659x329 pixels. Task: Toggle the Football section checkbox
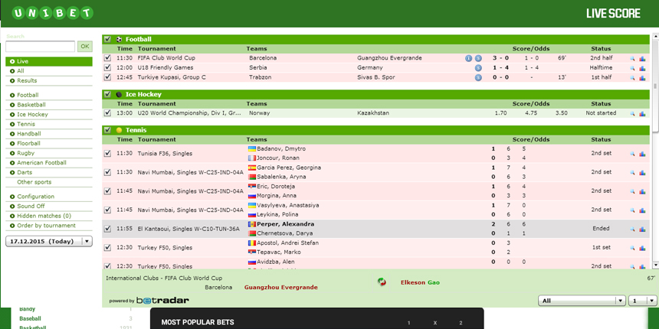107,39
